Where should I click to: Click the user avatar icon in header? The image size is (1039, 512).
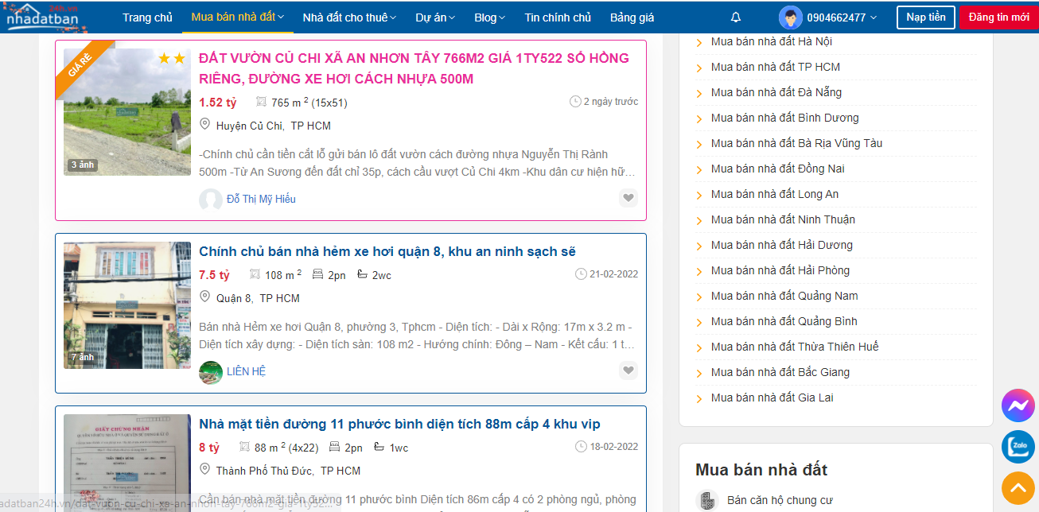click(x=790, y=17)
